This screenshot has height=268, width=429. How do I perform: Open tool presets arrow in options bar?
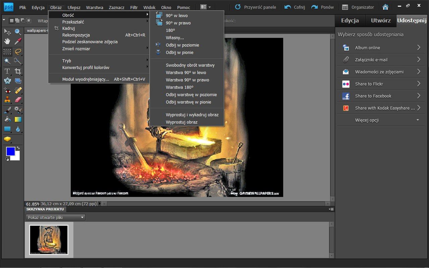[x=4, y=20]
